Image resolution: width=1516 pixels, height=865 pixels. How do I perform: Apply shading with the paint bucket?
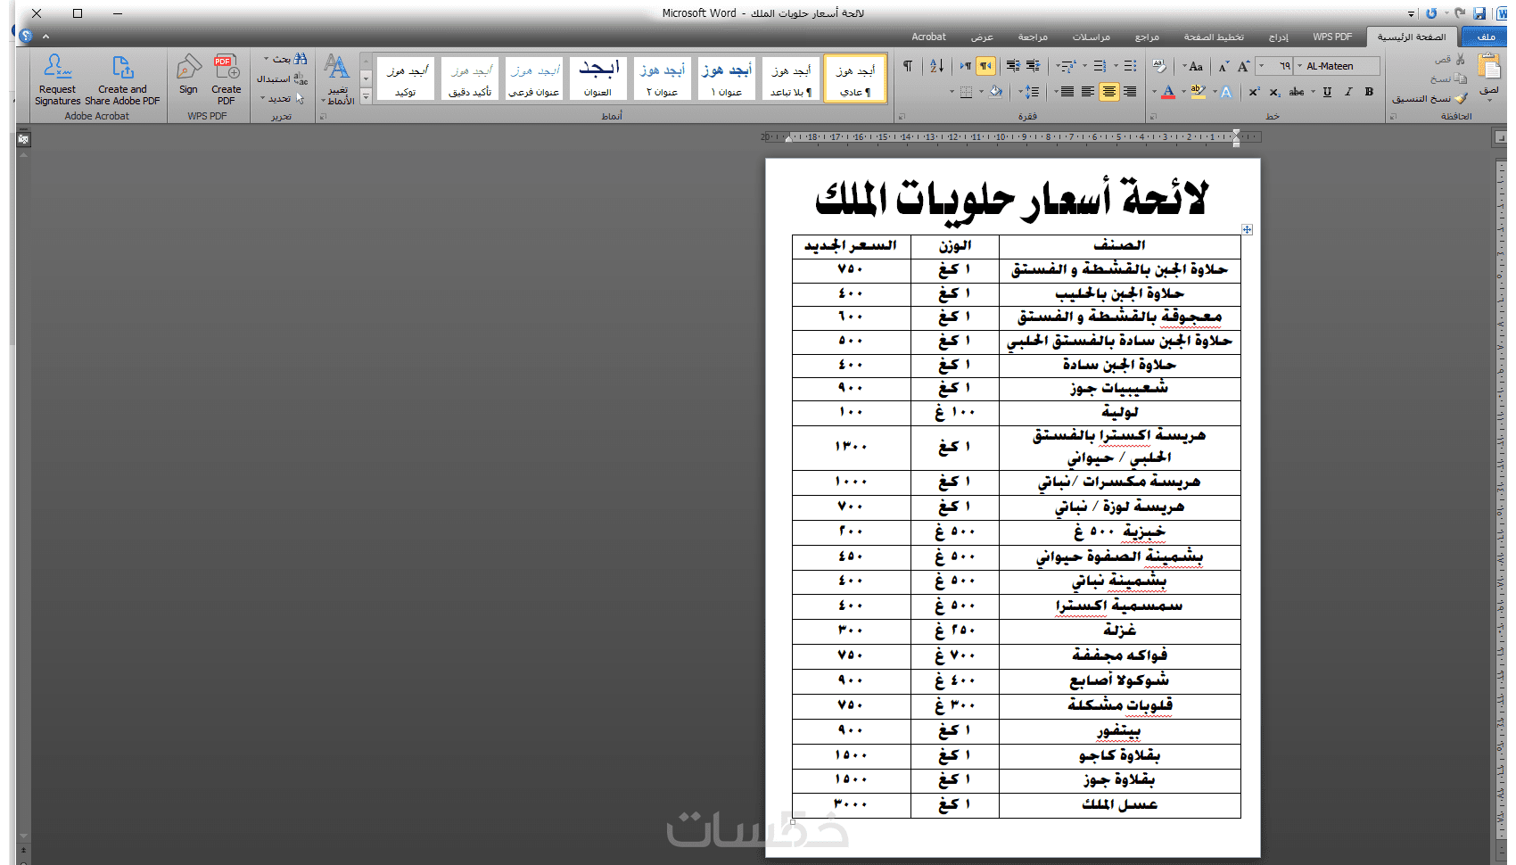(995, 92)
